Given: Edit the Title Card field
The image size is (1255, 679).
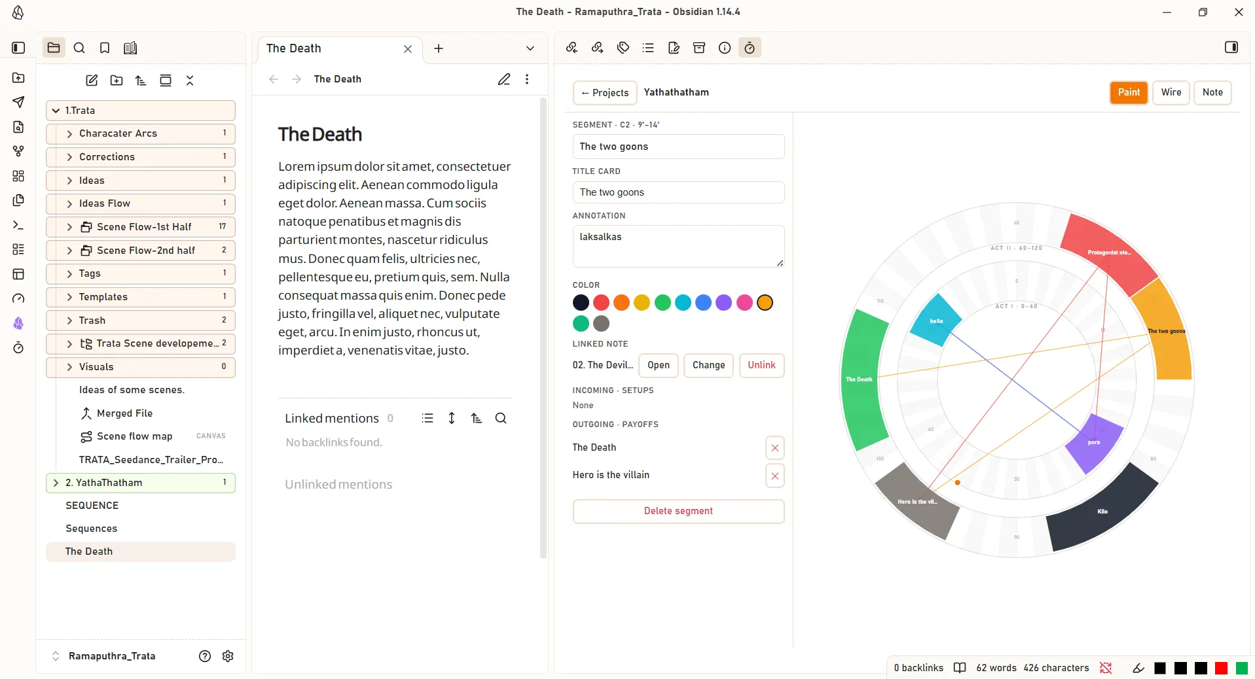Looking at the screenshot, I should 678,192.
